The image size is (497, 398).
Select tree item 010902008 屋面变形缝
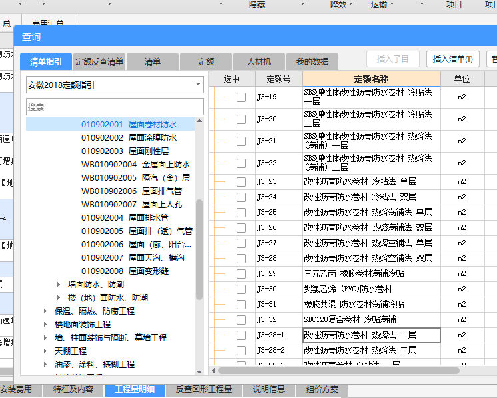point(125,271)
